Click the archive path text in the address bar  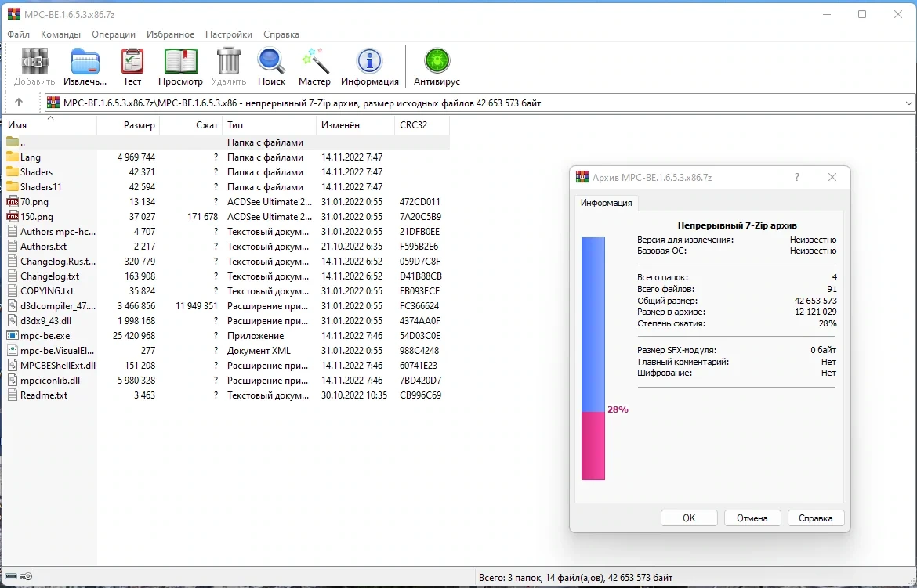point(303,103)
